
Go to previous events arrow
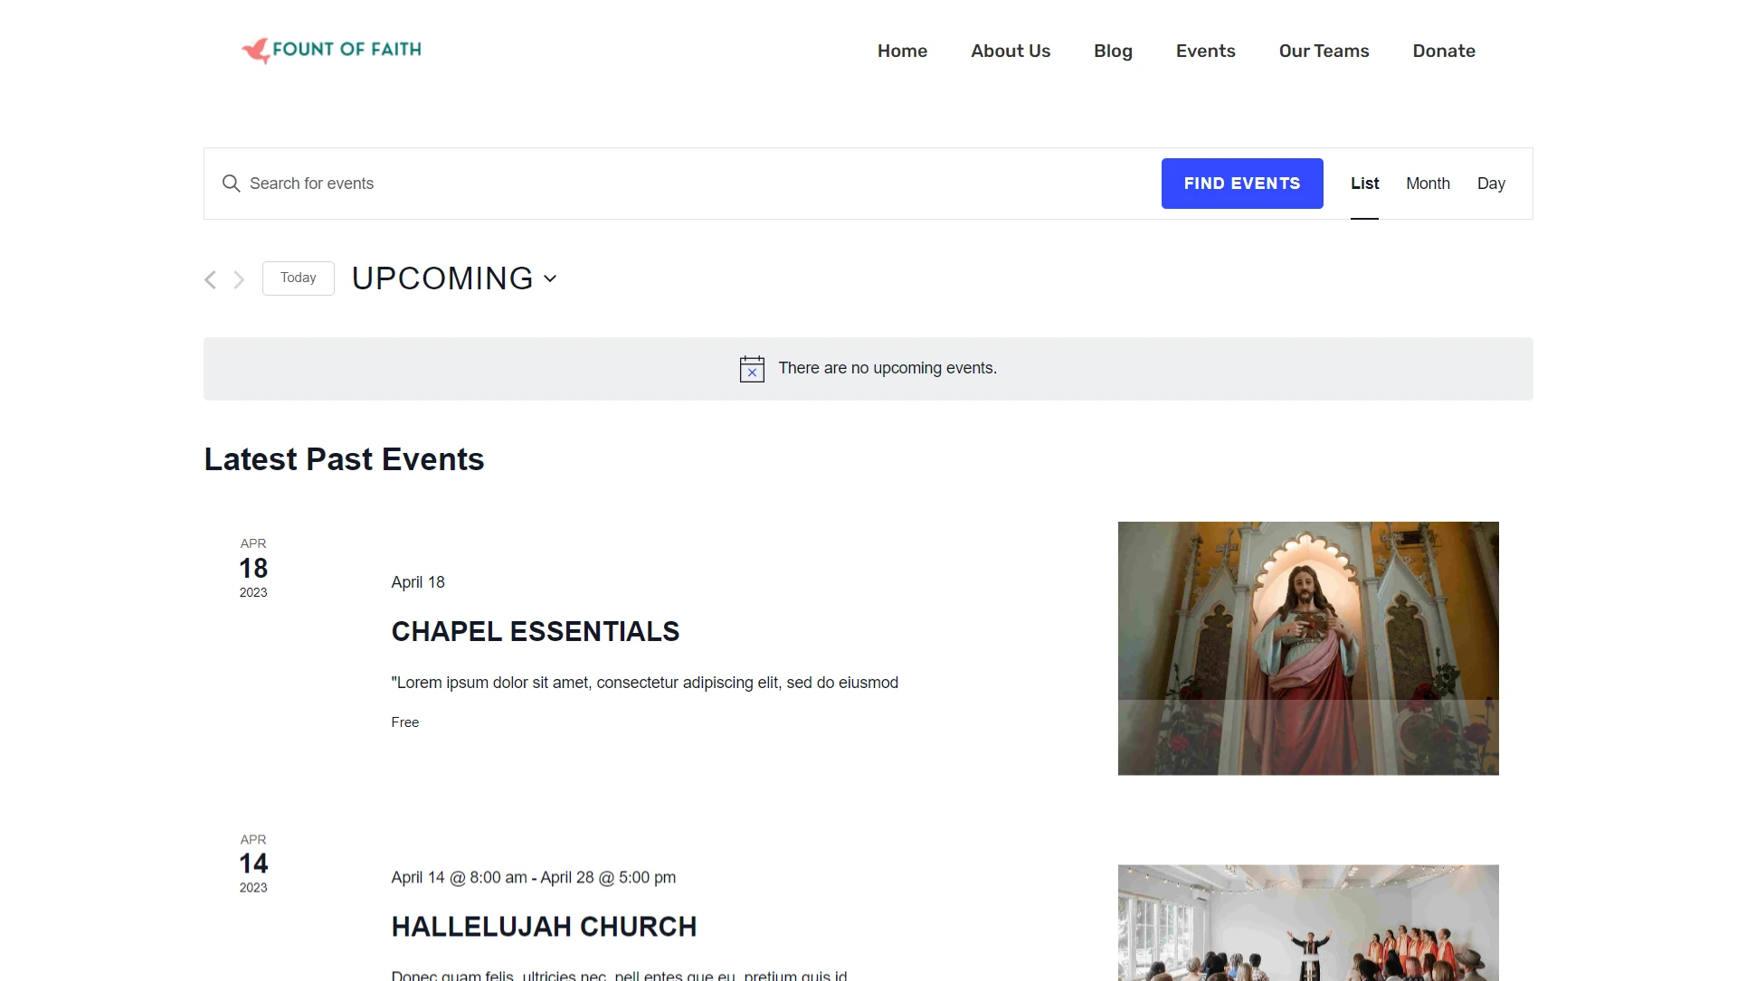pyautogui.click(x=210, y=279)
